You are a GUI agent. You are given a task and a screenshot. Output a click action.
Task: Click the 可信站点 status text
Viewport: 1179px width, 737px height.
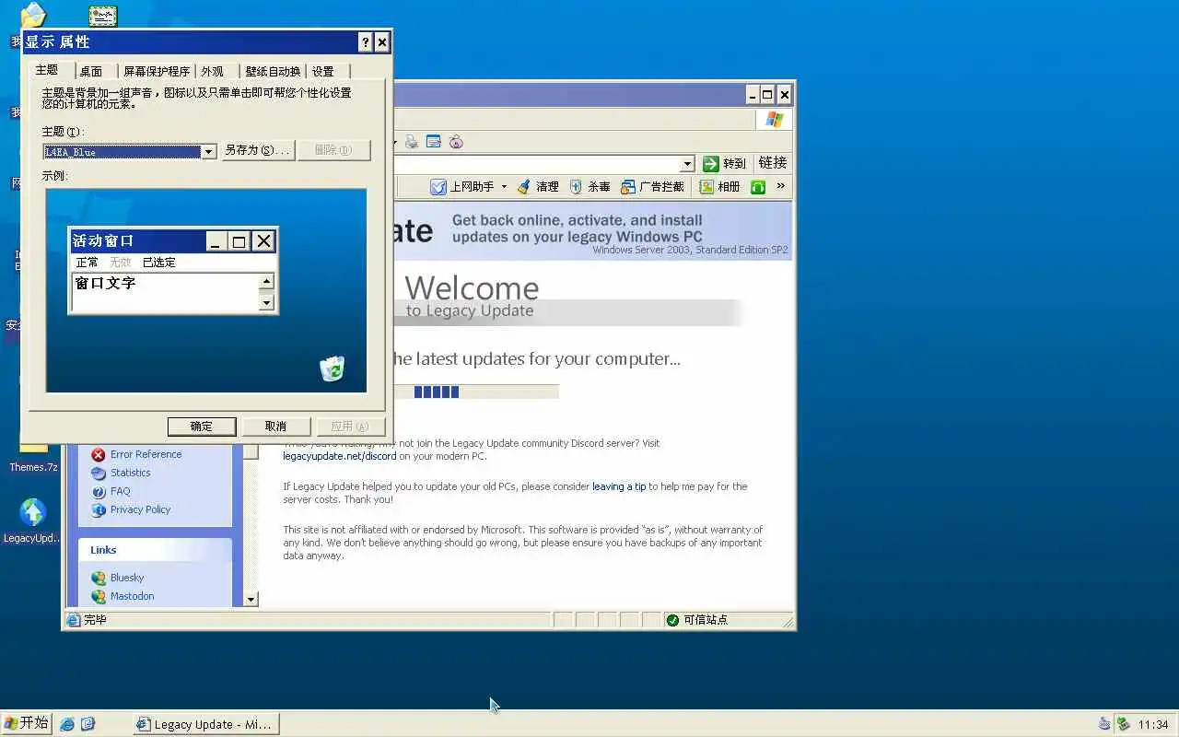[706, 620]
